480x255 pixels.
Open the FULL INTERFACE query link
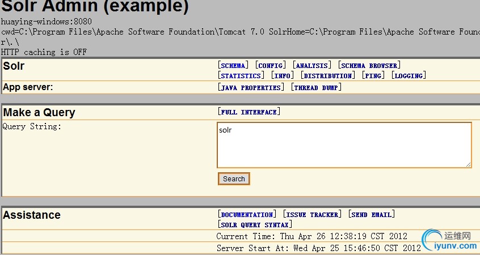pos(249,112)
